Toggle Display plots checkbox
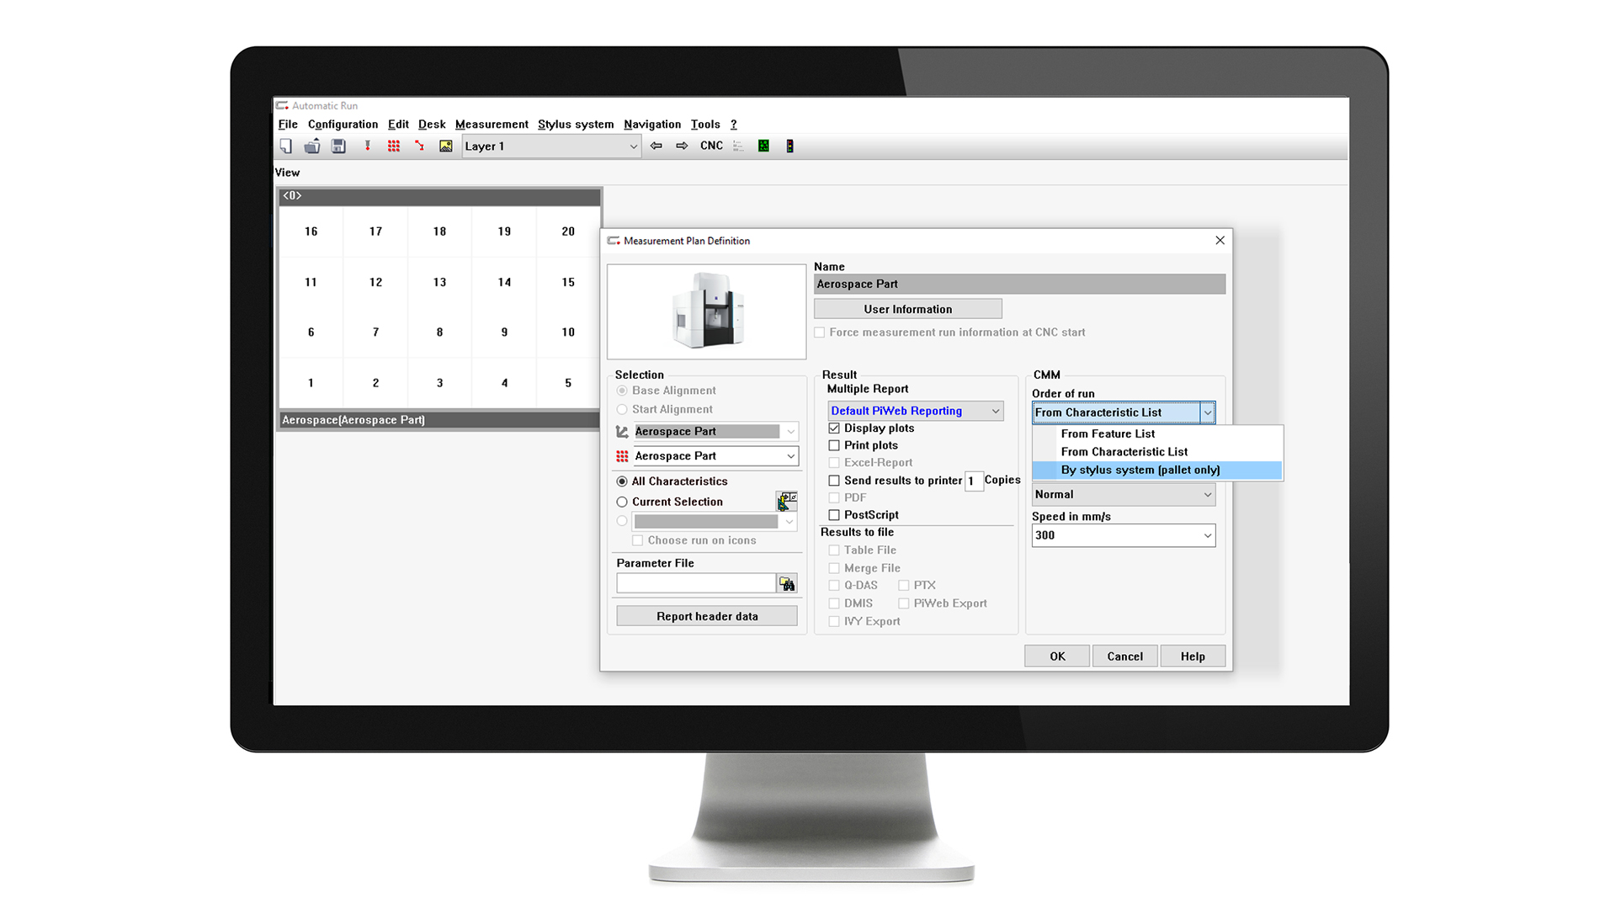This screenshot has width=1616, height=909. pos(836,428)
